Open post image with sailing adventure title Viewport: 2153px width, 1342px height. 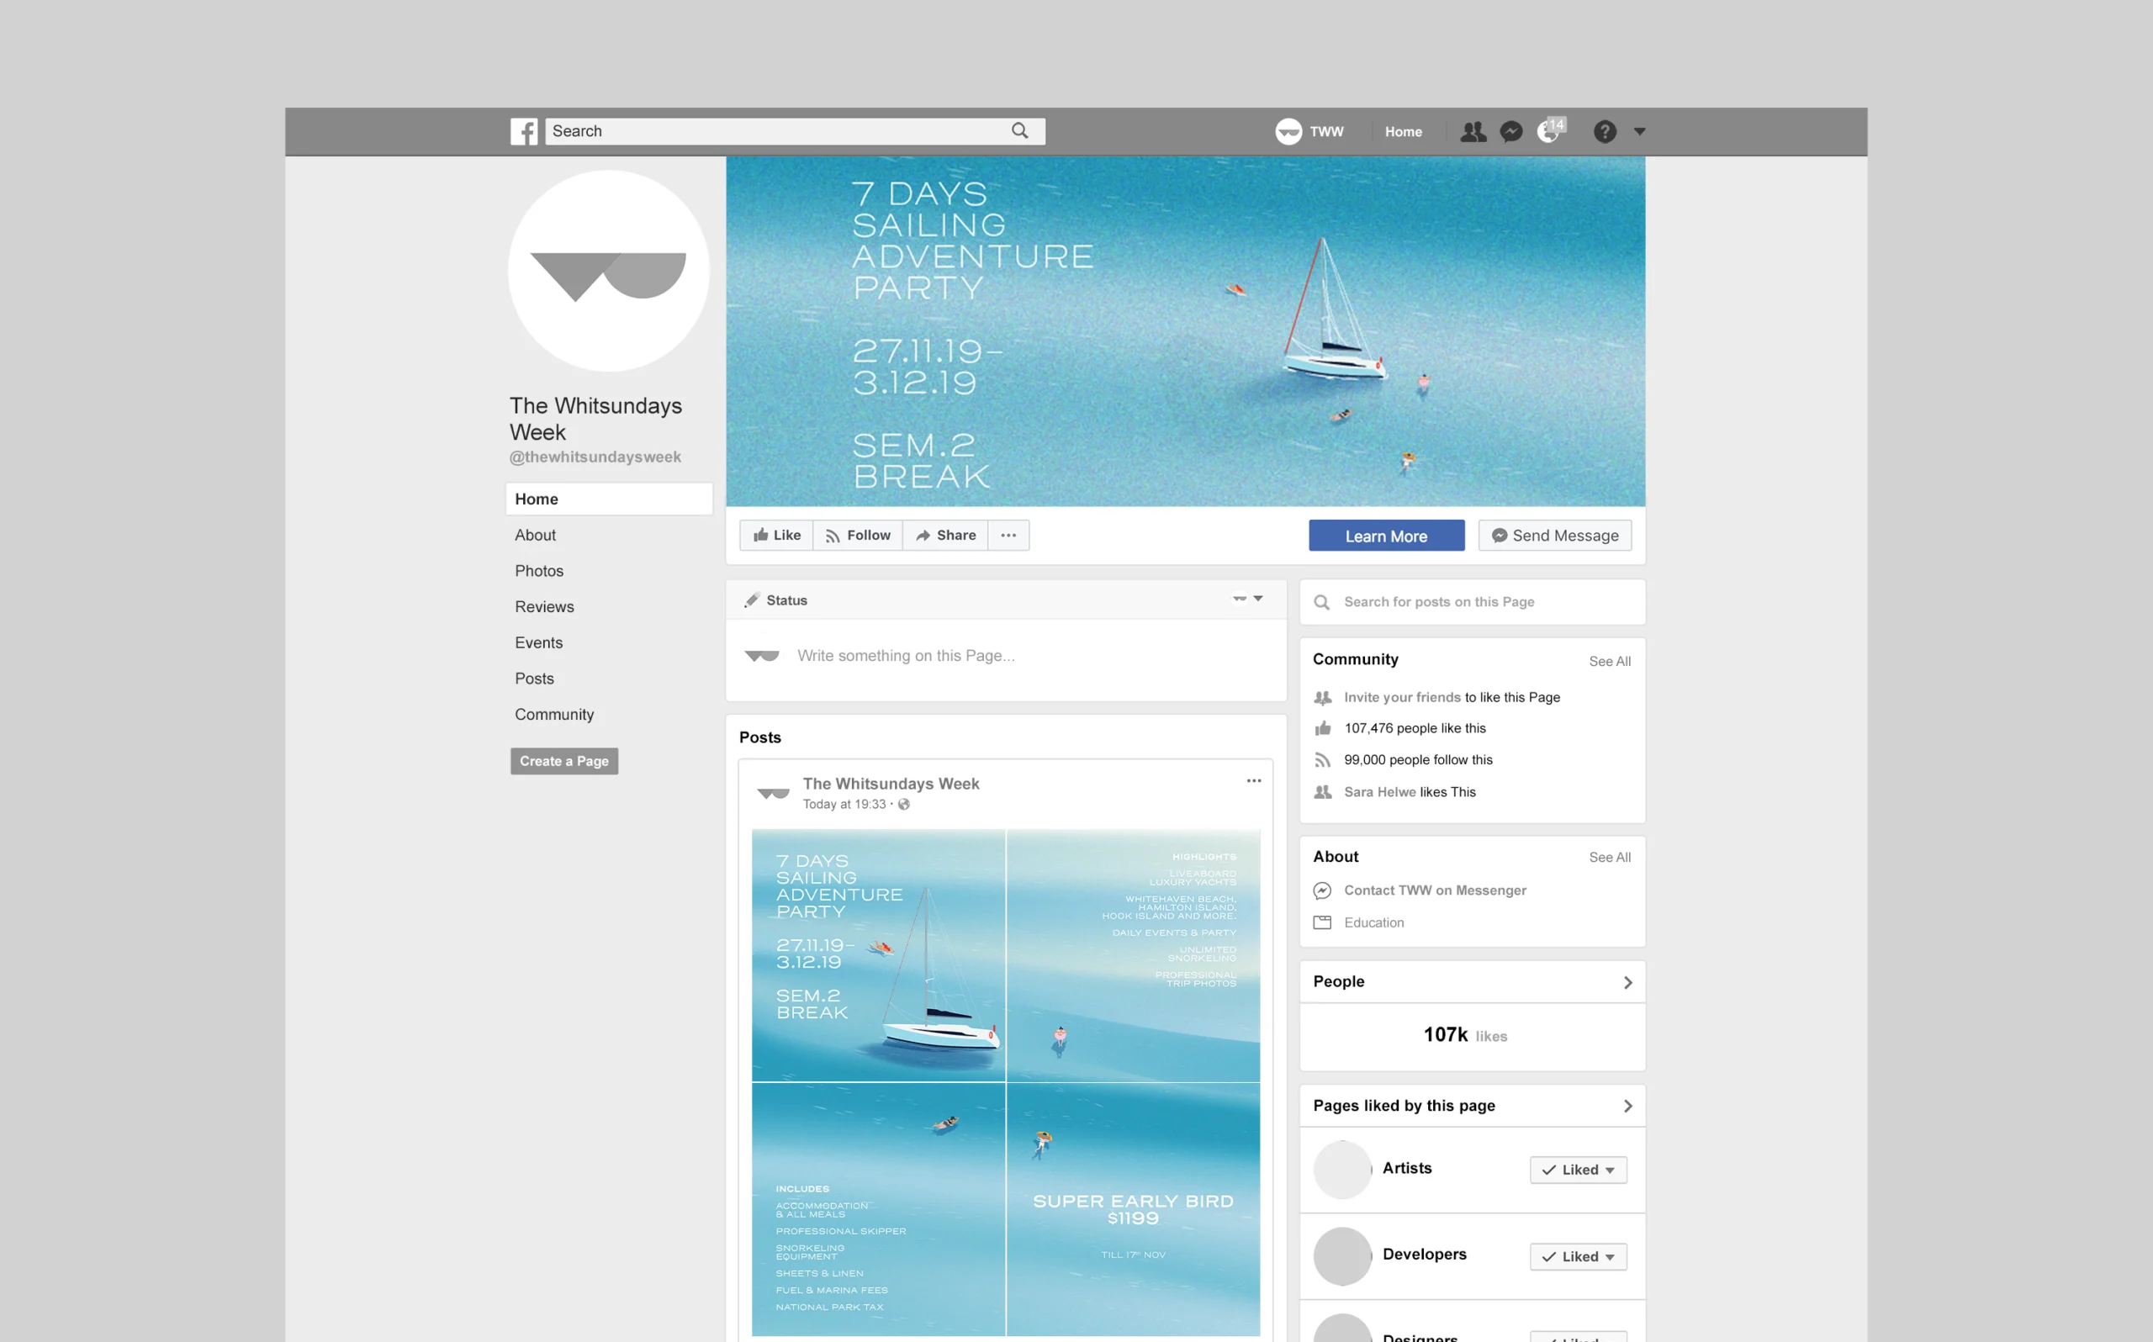tap(878, 955)
